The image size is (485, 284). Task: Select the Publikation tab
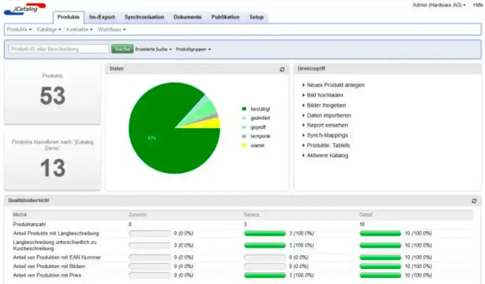point(225,17)
